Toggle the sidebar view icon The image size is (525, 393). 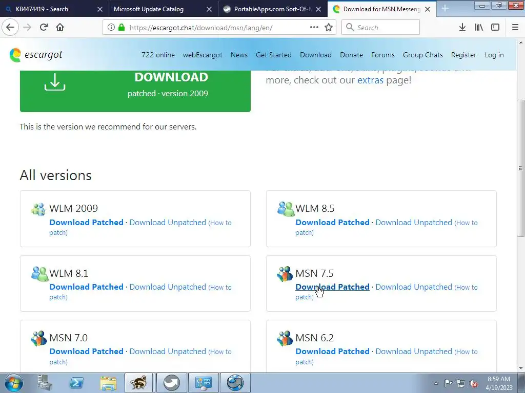[495, 28]
